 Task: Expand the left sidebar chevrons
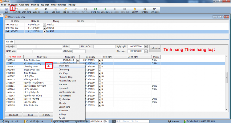point(1,15)
